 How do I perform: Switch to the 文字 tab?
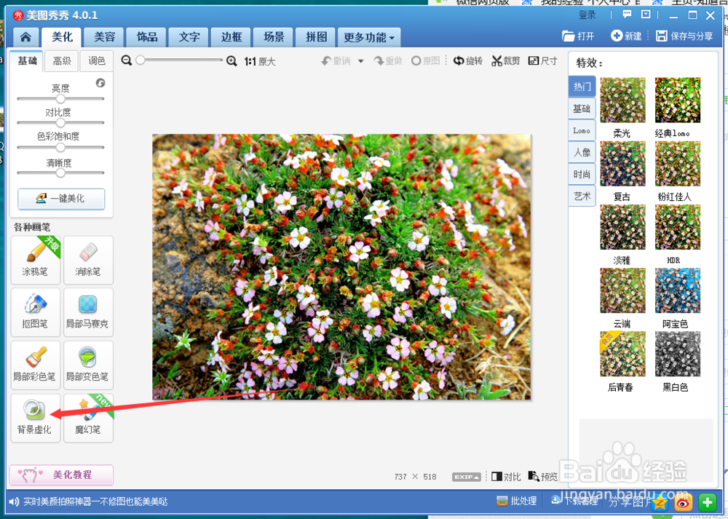point(189,37)
